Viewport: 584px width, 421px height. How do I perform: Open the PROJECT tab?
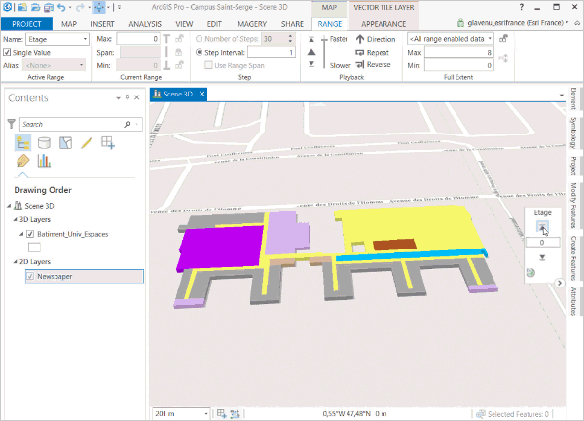pos(26,24)
